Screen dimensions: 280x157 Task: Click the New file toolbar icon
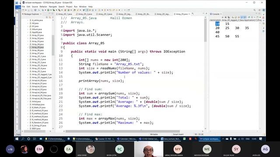(23, 10)
